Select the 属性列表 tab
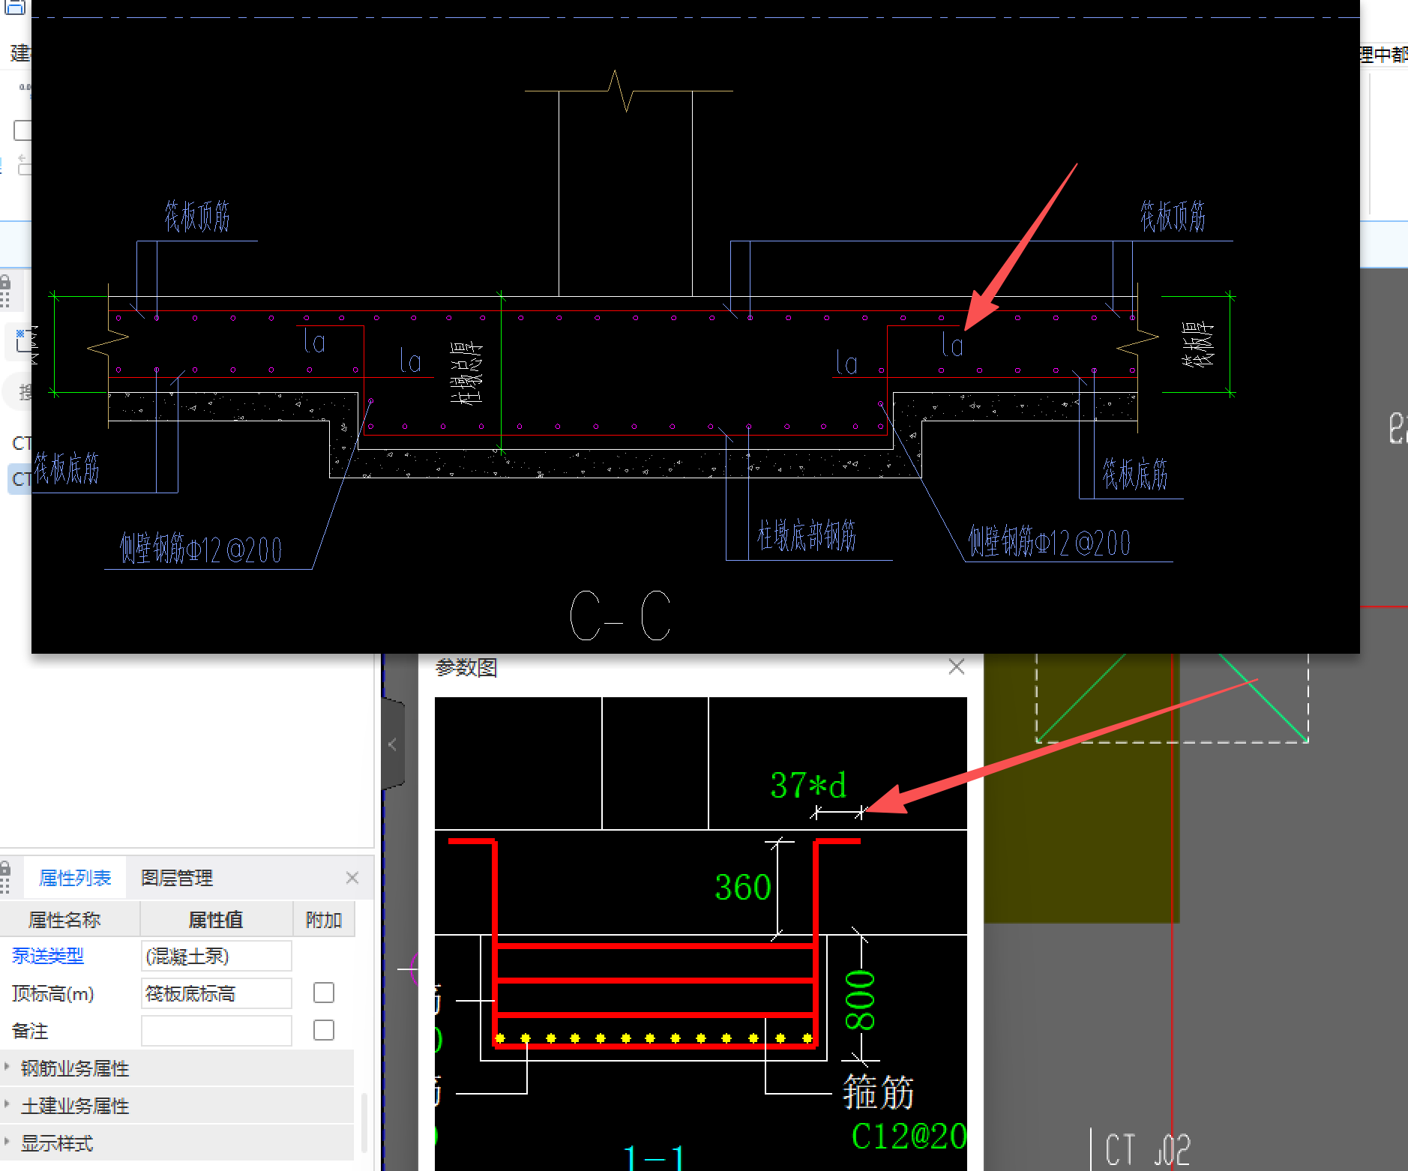 pos(75,878)
